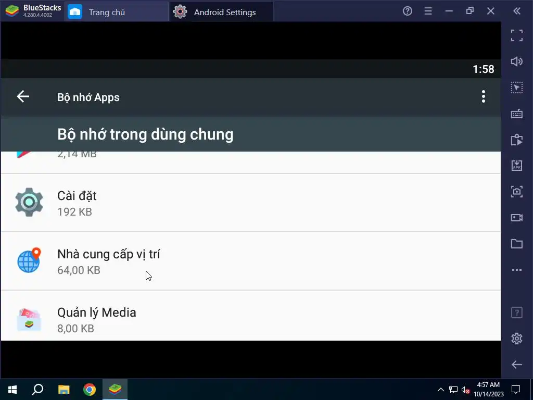Click the 64,00 KB size text

pos(79,270)
